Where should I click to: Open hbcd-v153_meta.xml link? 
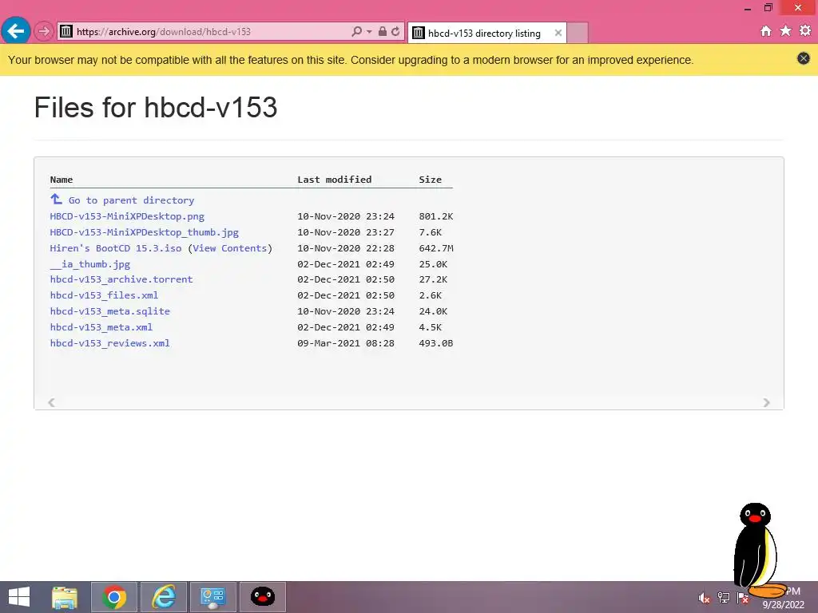[x=101, y=327]
